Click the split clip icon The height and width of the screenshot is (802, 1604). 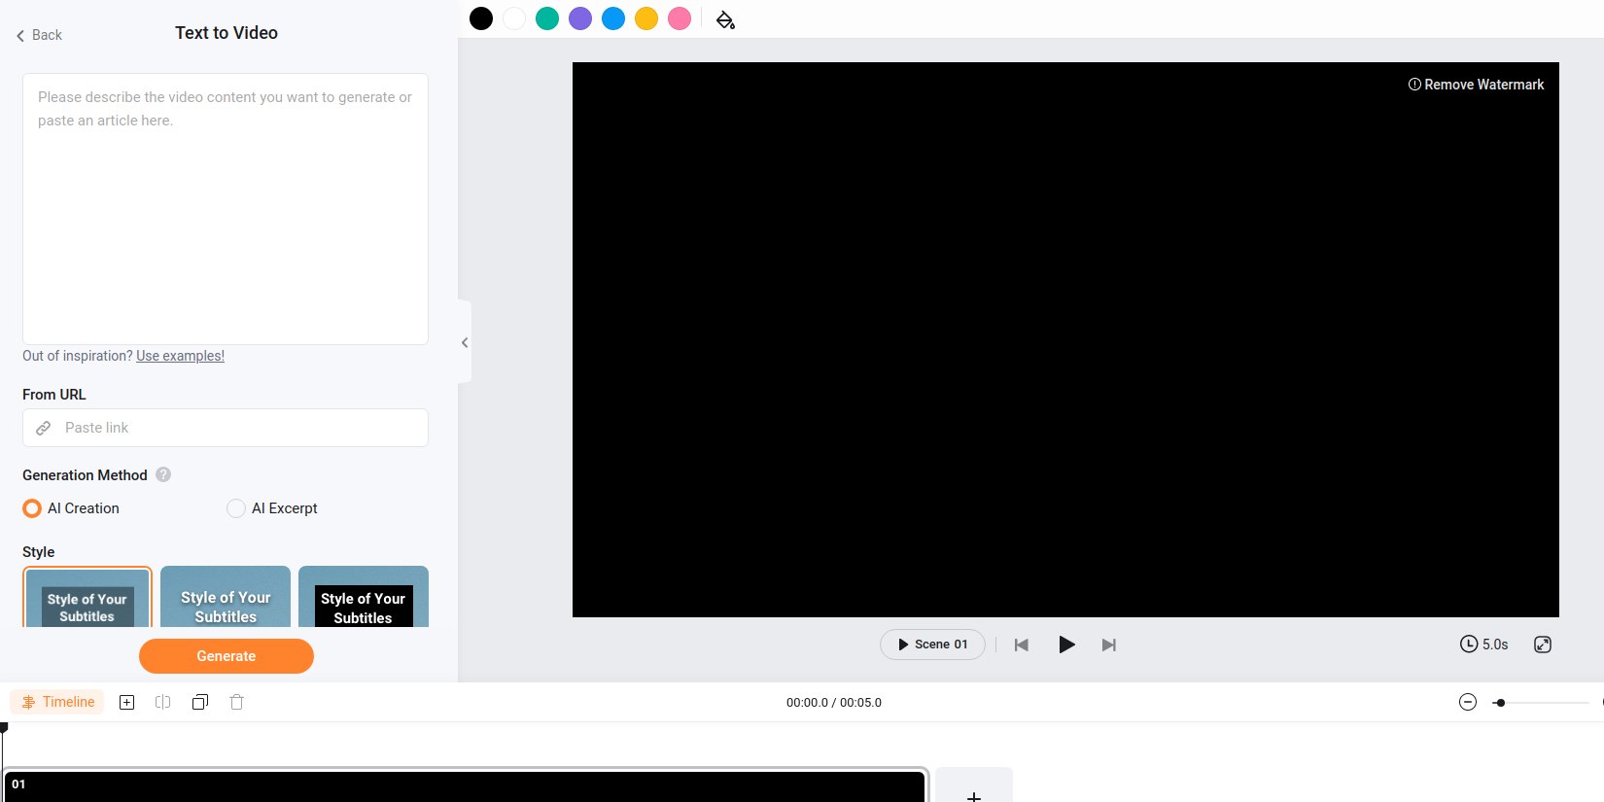163,702
